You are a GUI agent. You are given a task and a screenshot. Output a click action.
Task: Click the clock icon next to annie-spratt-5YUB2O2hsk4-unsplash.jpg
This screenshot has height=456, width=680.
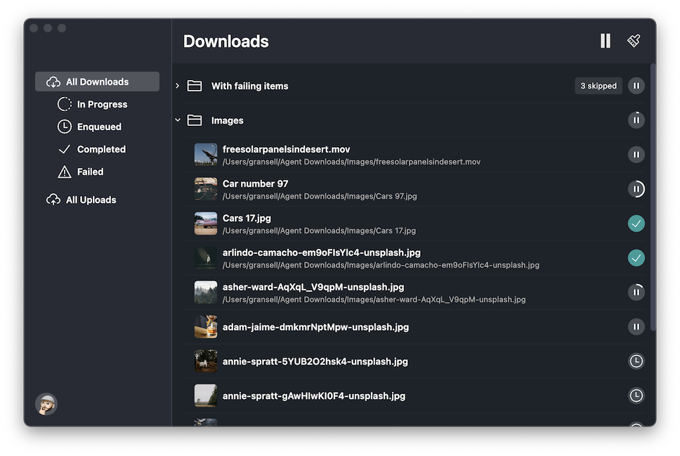point(636,361)
